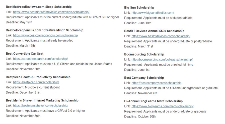Click the Bi-Annual BlogLearns Merit Scholarship title
Image resolution: width=225 pixels, height=124 pixels.
154,101
